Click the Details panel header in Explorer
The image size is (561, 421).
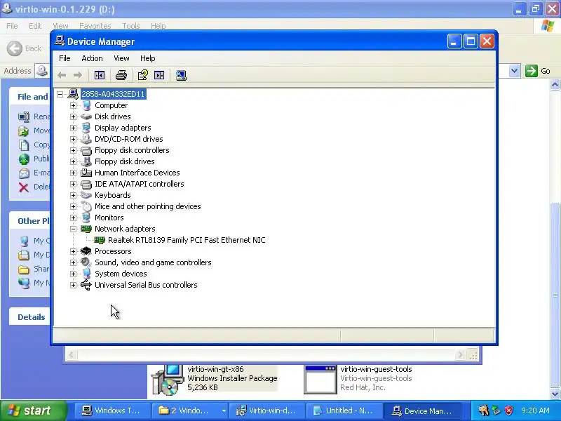[32, 317]
